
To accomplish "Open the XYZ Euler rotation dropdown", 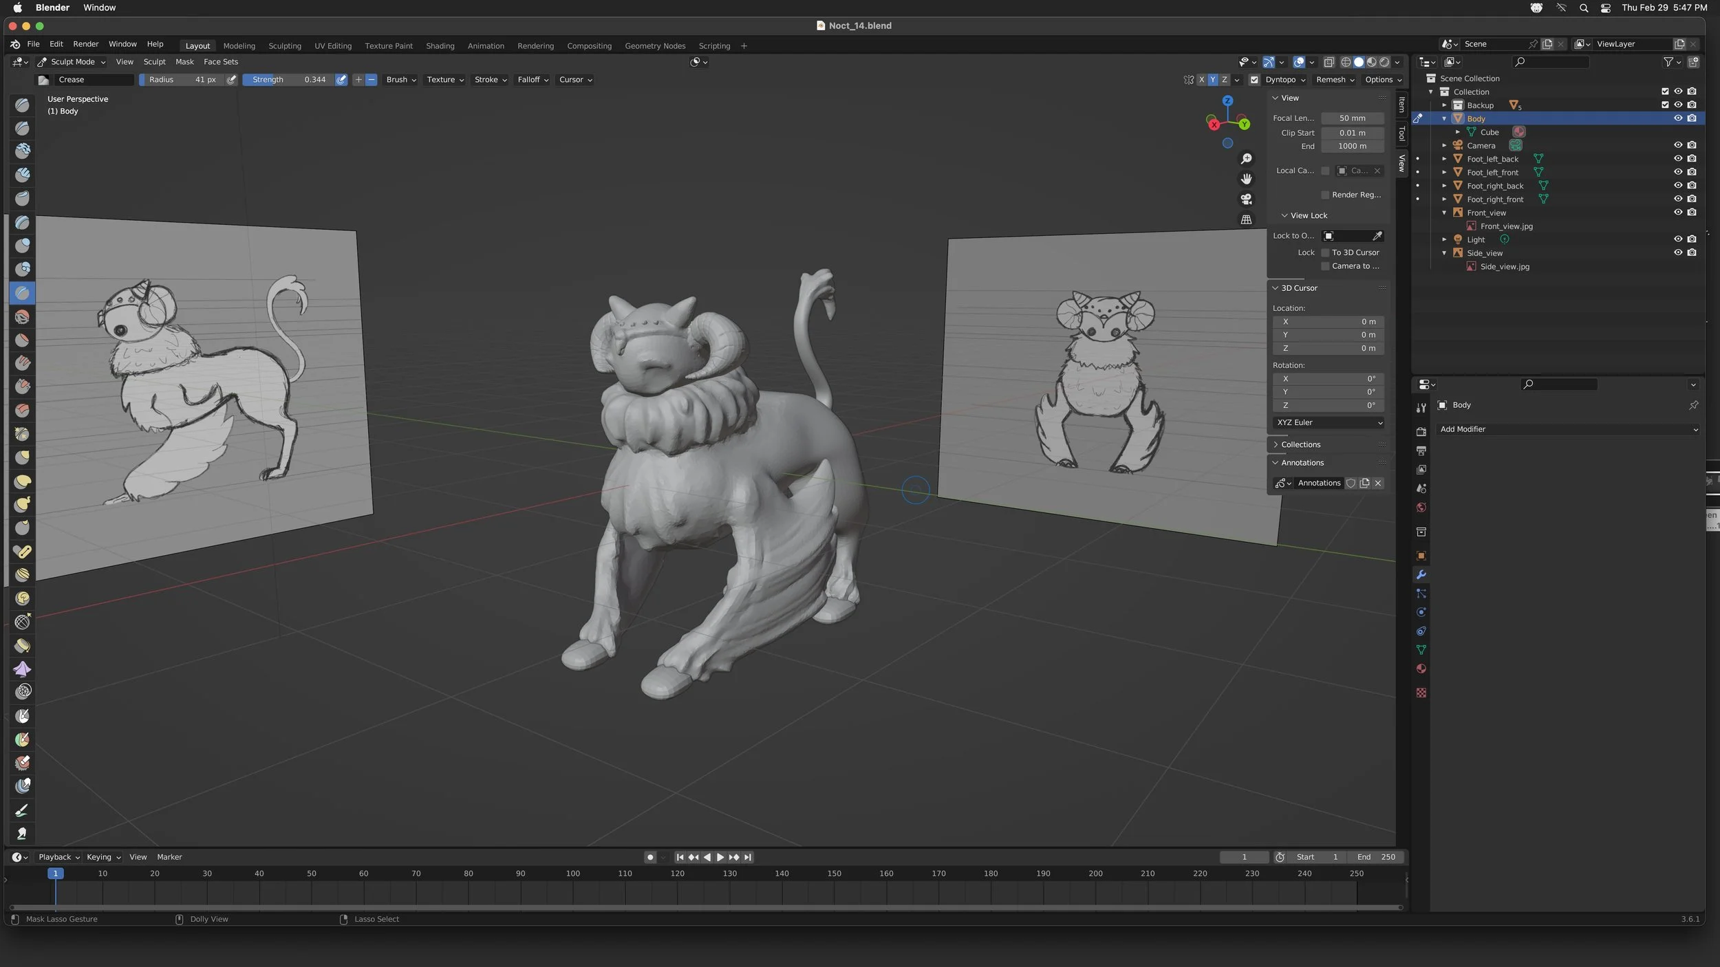I will 1329,422.
